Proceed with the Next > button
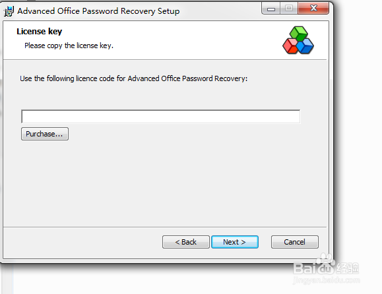Image resolution: width=382 pixels, height=294 pixels. (235, 242)
